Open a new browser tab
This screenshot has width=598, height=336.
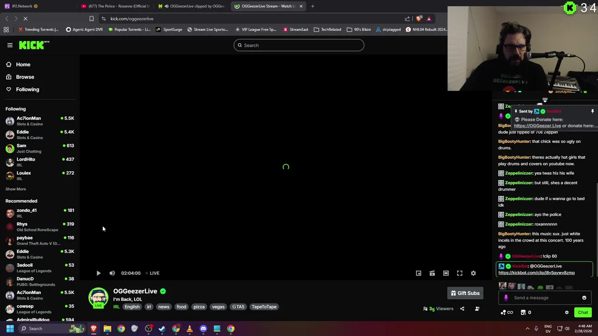(313, 6)
